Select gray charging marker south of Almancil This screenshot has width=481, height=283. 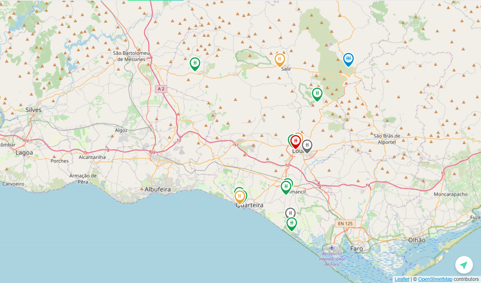[x=290, y=213]
